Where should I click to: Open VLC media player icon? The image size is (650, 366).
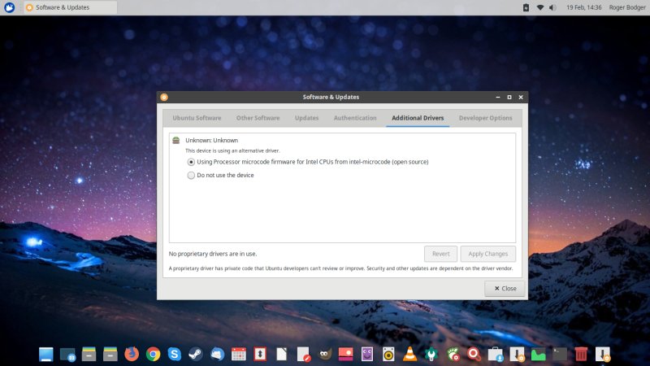pyautogui.click(x=410, y=354)
